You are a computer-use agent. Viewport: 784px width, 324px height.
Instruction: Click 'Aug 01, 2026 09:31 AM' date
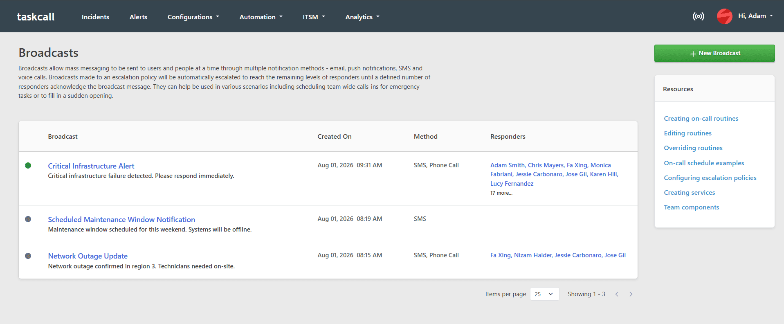[x=350, y=165]
